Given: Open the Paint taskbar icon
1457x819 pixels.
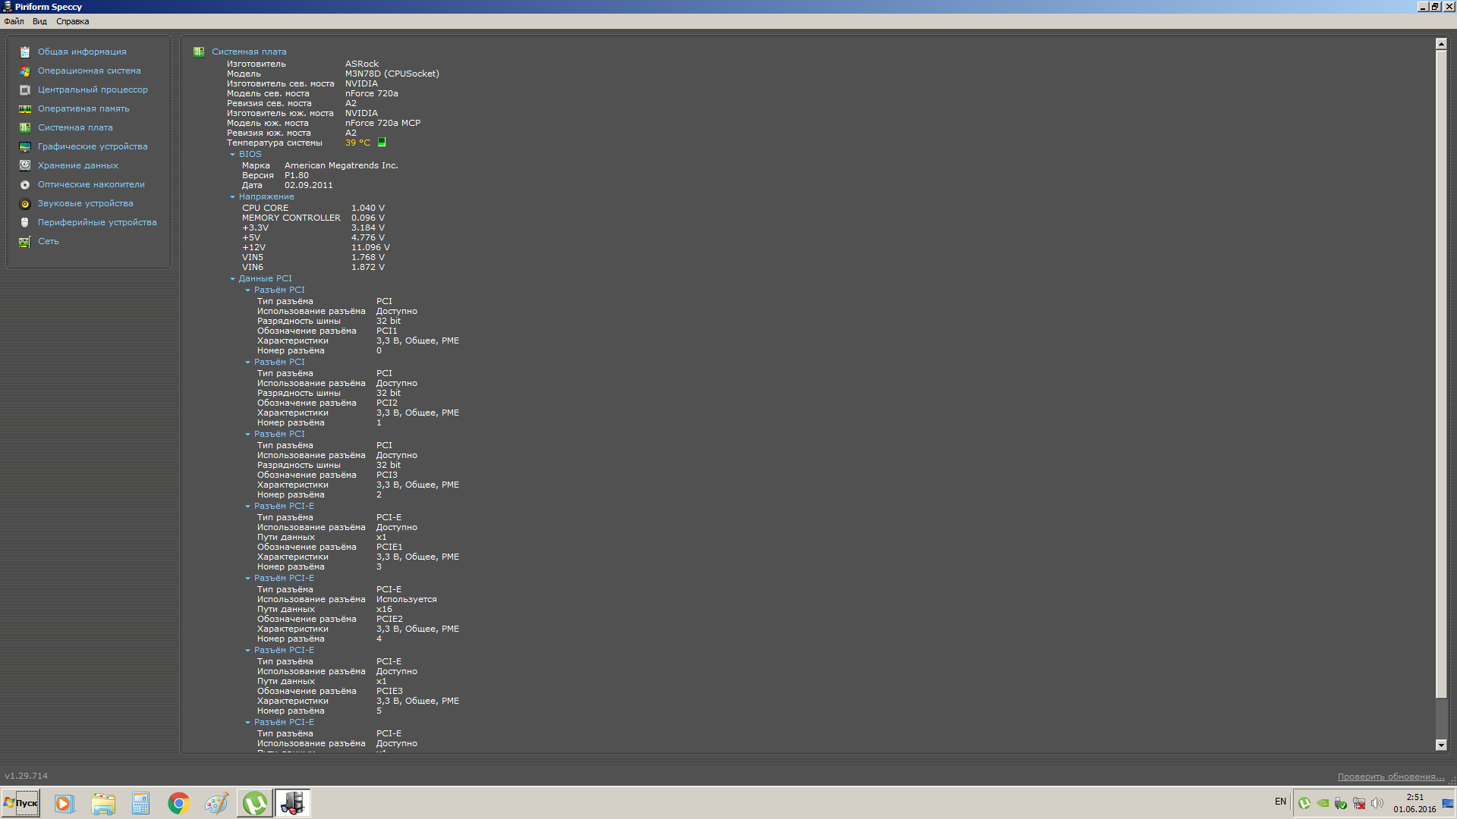Looking at the screenshot, I should point(216,803).
